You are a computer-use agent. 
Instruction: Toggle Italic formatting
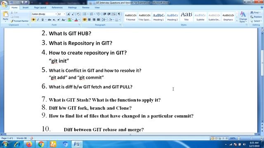38,20
